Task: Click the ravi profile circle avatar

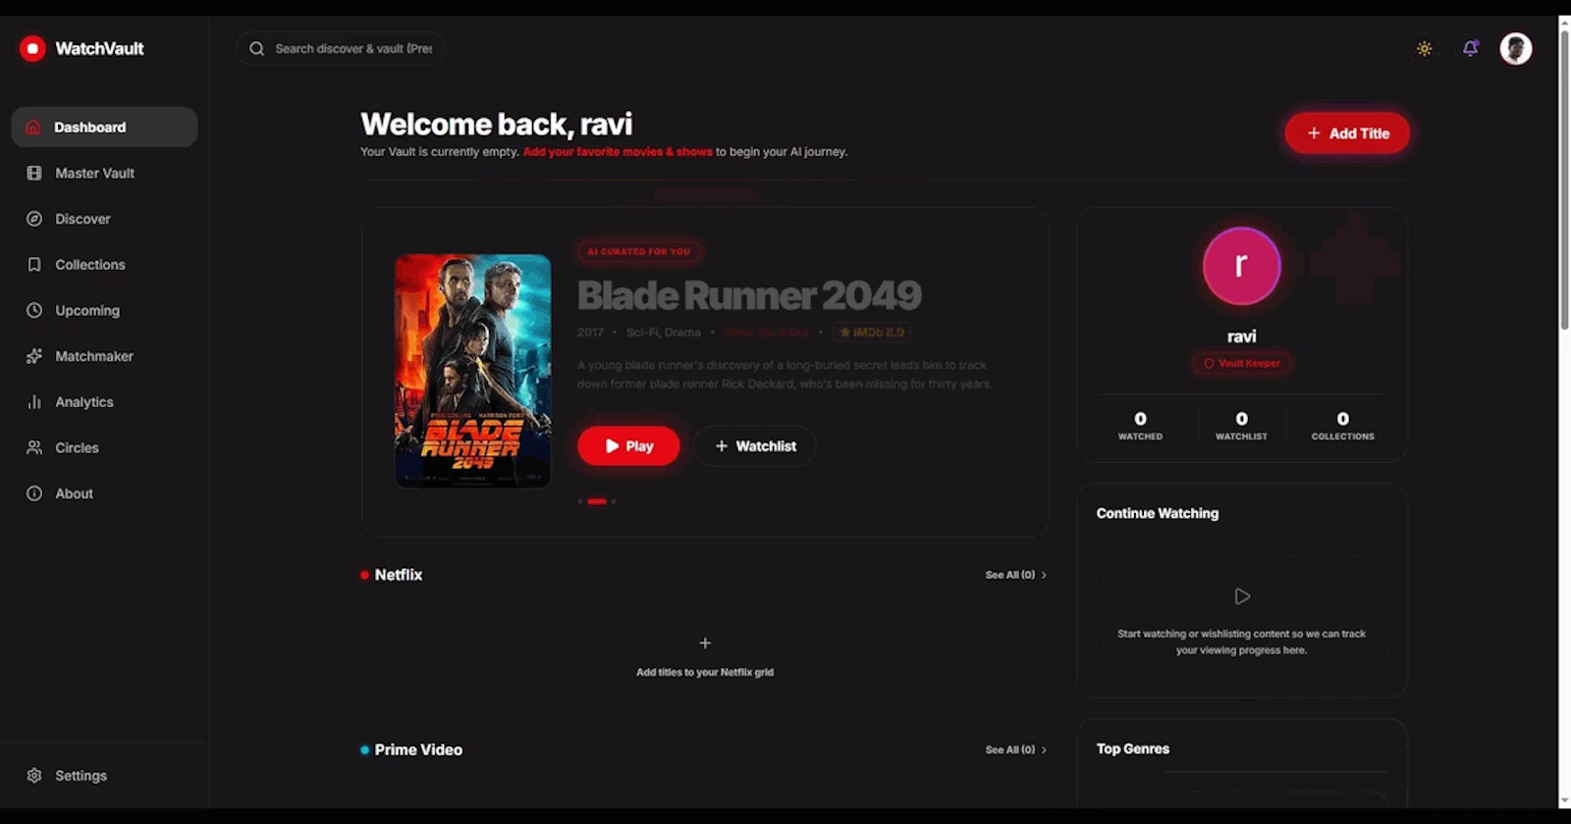Action: pyautogui.click(x=1241, y=266)
